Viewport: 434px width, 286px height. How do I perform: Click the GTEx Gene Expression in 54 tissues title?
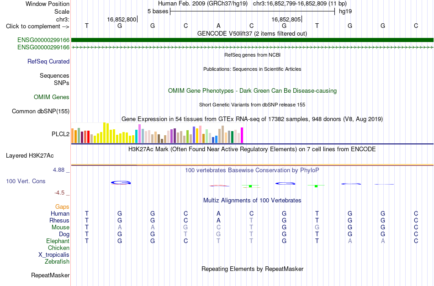[252, 119]
